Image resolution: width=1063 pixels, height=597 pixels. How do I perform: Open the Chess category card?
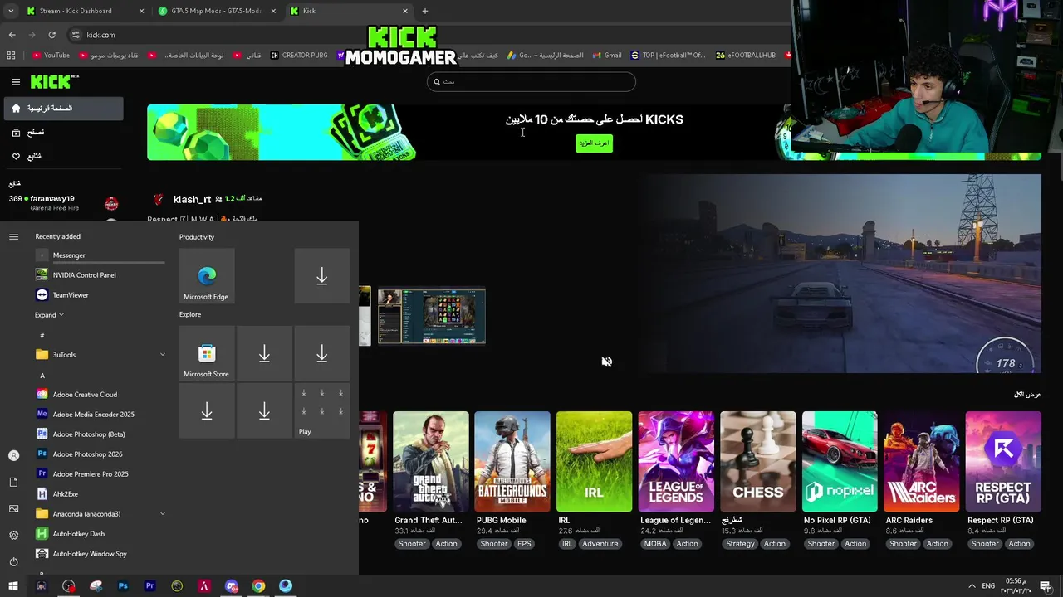coord(757,462)
